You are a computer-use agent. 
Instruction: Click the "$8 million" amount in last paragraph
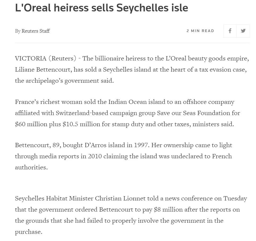[168, 209]
